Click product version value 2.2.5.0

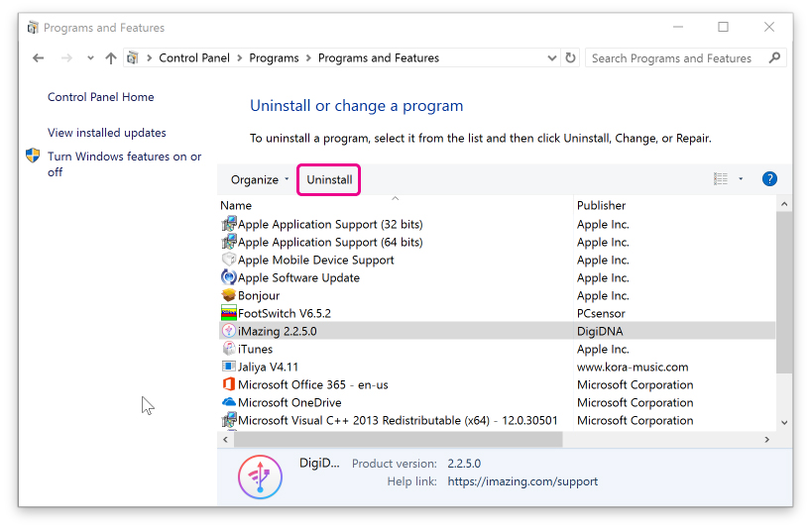pos(464,464)
